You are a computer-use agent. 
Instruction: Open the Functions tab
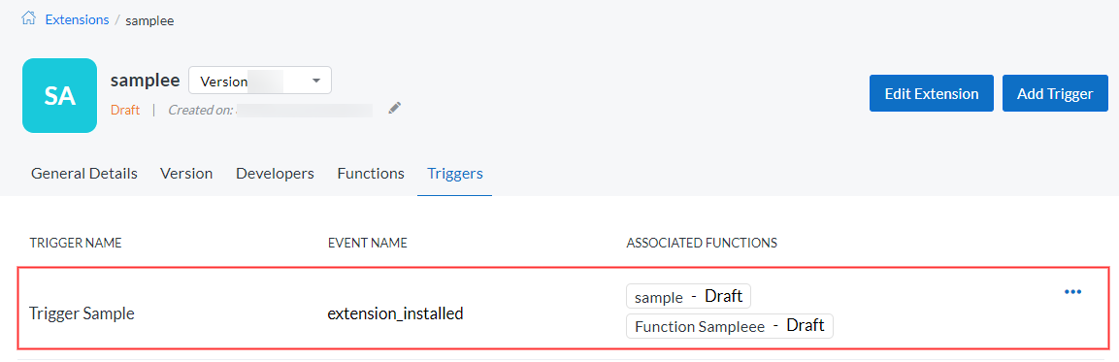tap(371, 174)
